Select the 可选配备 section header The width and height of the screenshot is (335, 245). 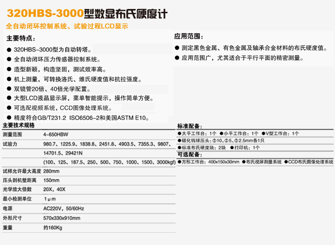click(189, 155)
